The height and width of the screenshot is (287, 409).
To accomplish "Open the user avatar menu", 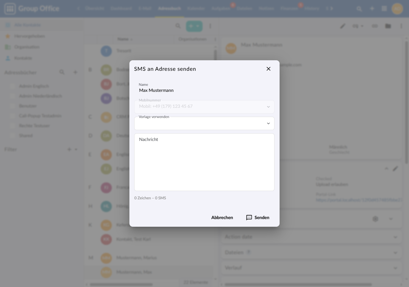I will pyautogui.click(x=397, y=9).
